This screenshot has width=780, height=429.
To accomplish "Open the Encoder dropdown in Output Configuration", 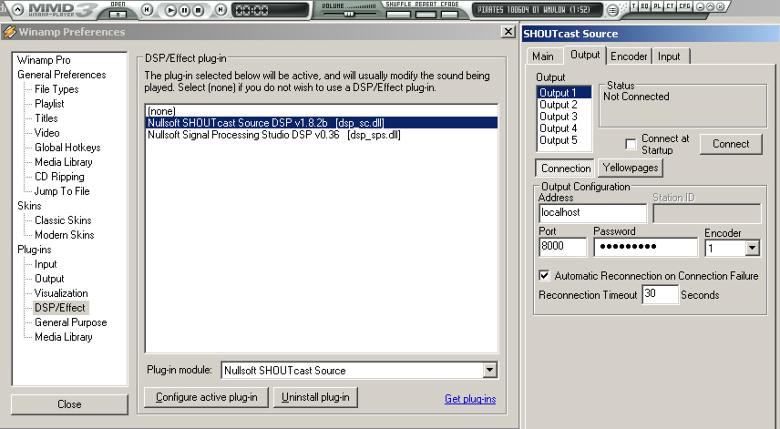I will point(752,248).
